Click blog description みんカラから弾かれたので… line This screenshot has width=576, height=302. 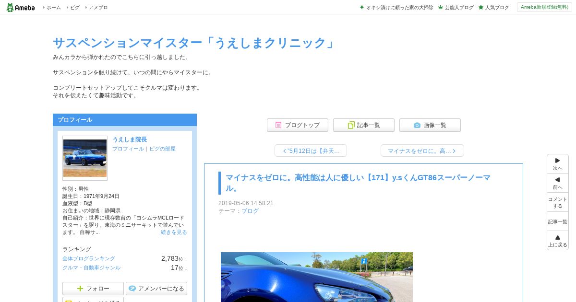(x=122, y=57)
